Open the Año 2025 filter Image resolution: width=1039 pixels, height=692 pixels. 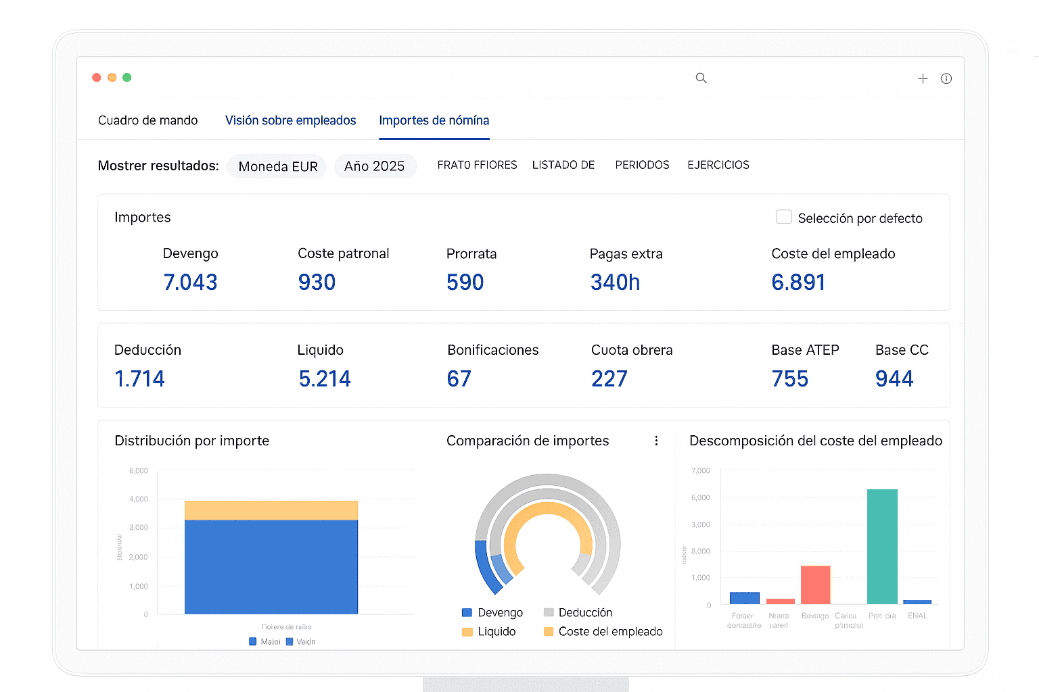[x=374, y=166]
